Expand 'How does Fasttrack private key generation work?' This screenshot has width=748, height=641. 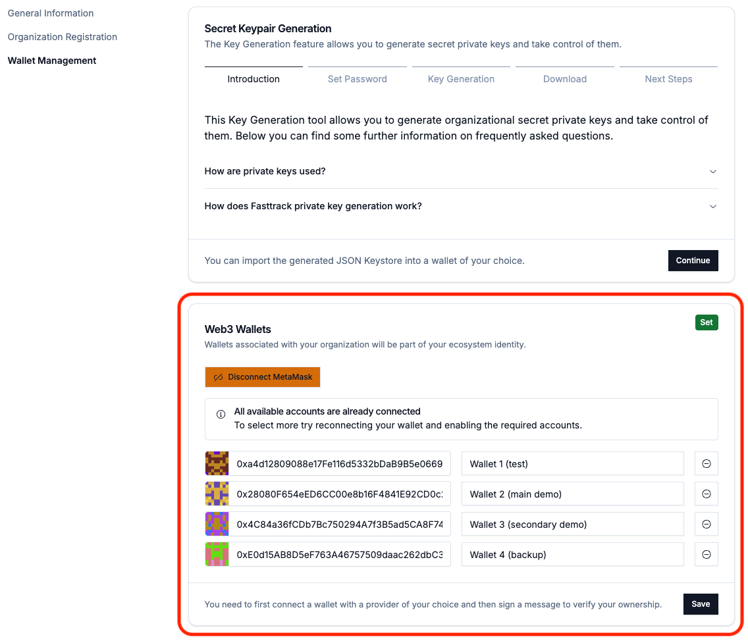click(461, 206)
